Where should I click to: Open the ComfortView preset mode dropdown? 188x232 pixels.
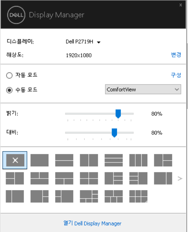143,89
